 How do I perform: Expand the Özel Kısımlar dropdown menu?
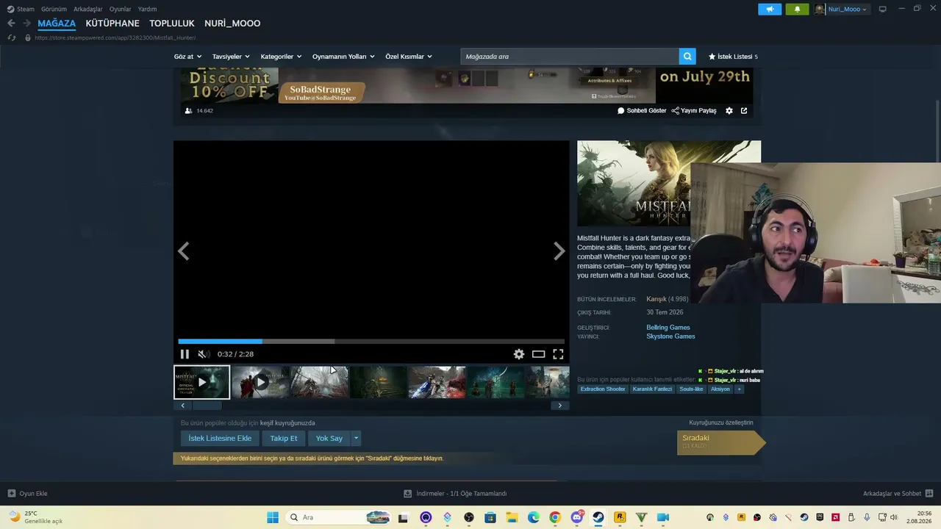[409, 57]
